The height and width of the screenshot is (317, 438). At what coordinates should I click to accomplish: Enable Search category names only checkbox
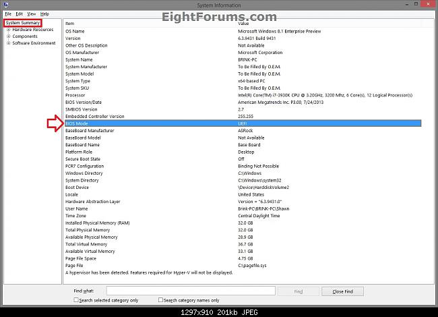160,299
